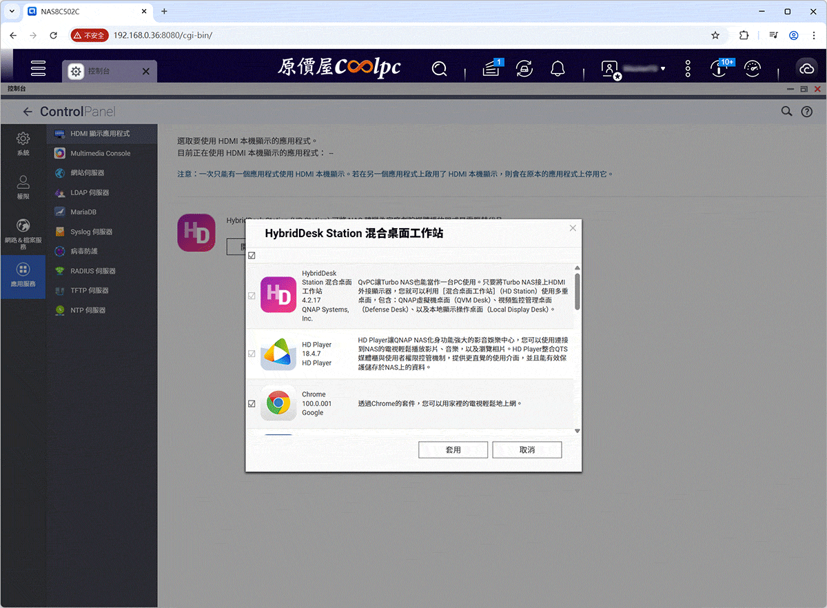Click the large HD Station icon behind dialog

click(196, 232)
